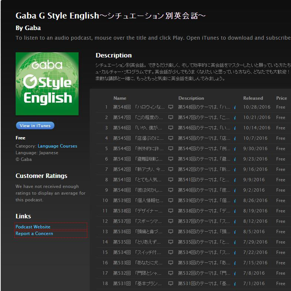Open info icon for 10/14/2016 episode
This screenshot has height=291, width=291.
coord(235,128)
